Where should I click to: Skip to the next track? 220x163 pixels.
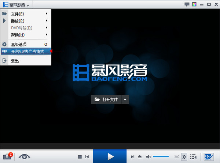click(x=133, y=157)
